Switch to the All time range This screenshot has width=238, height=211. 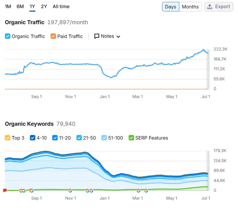(61, 7)
